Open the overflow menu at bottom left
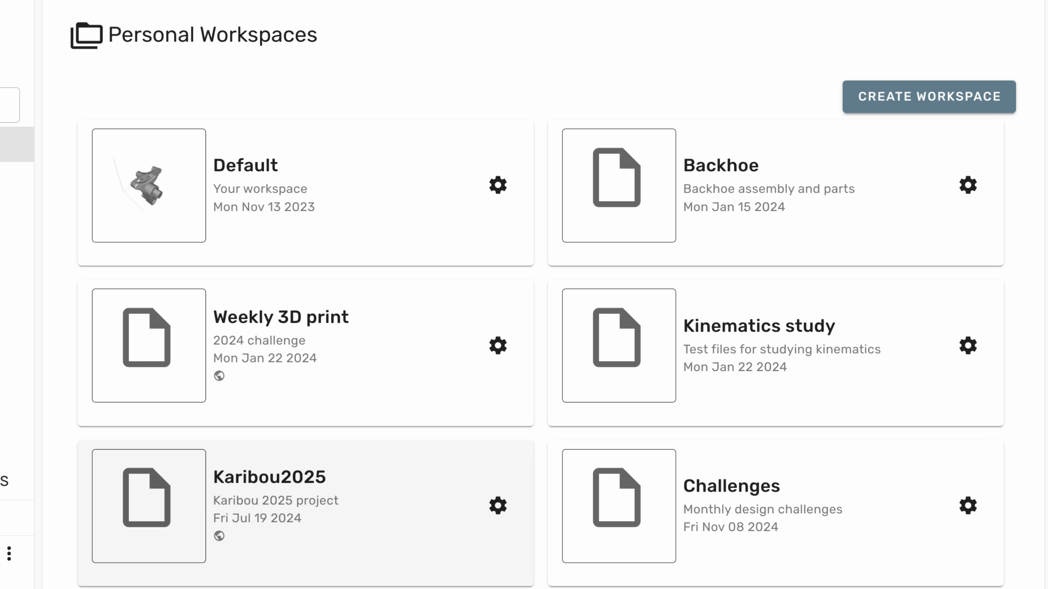 pos(9,554)
